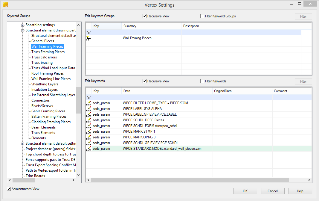Click DATA icon for WPCE MARK.STMP 1 row
This screenshot has width=319, height=201.
89,132
